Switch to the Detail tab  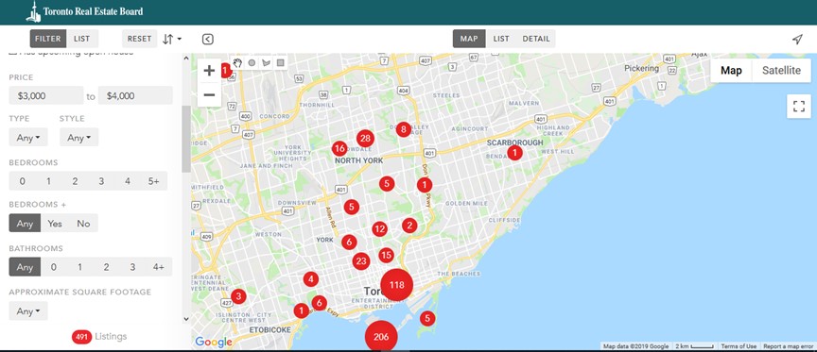(x=536, y=39)
